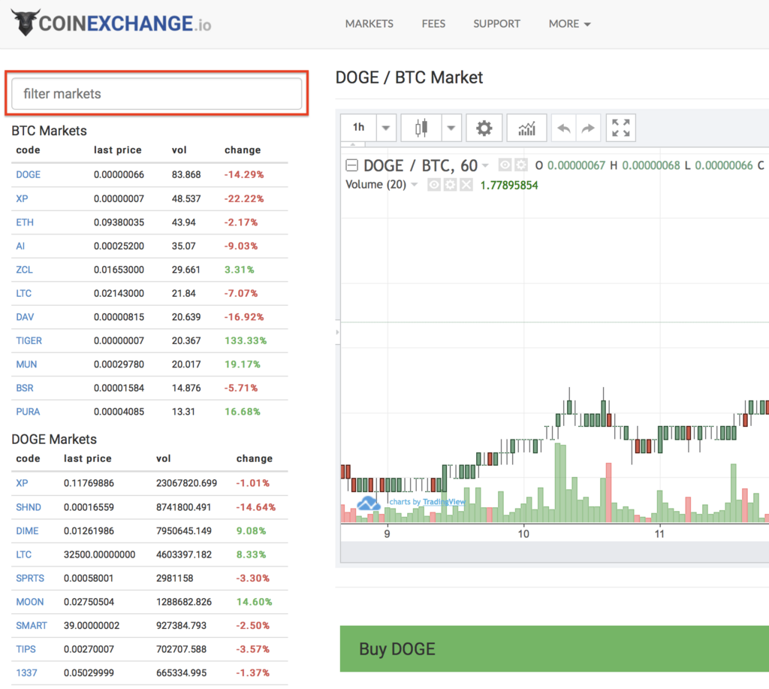
Task: Open the time interval dropdown arrow
Action: pos(386,128)
